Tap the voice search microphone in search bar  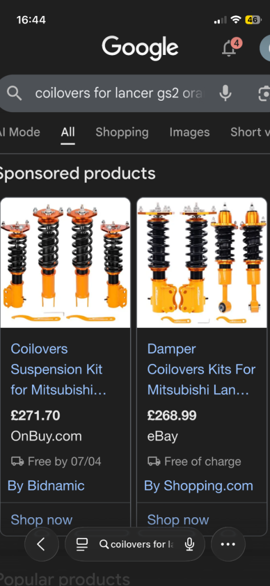point(225,93)
